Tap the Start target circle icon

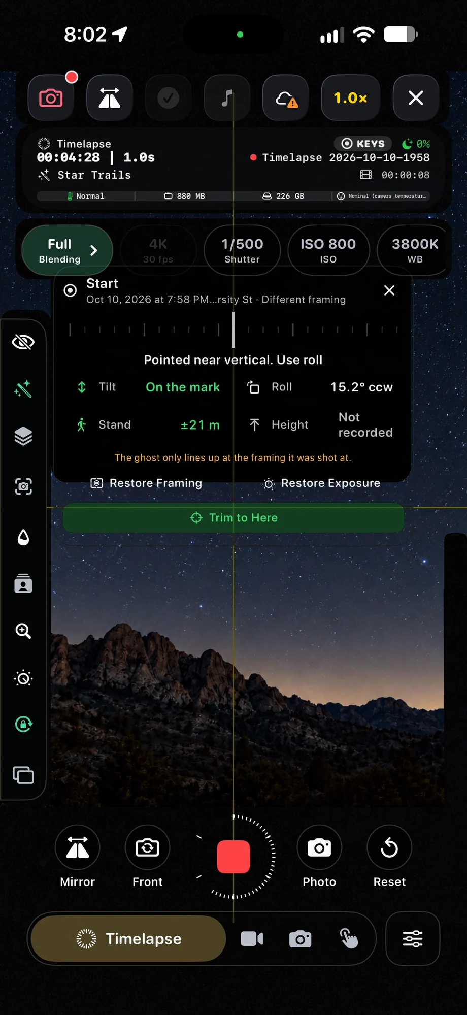(70, 290)
